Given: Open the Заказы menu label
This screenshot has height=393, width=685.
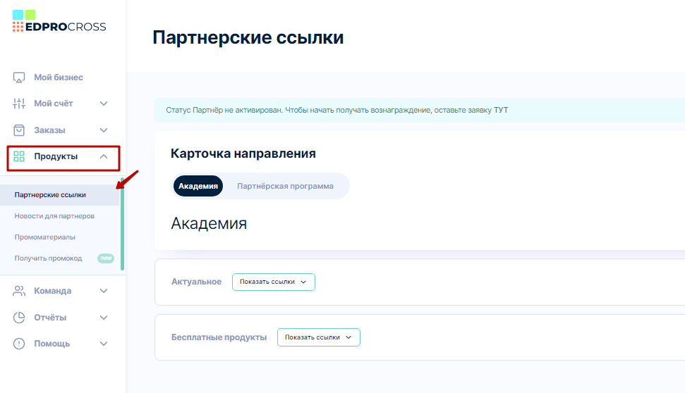Looking at the screenshot, I should [x=50, y=130].
